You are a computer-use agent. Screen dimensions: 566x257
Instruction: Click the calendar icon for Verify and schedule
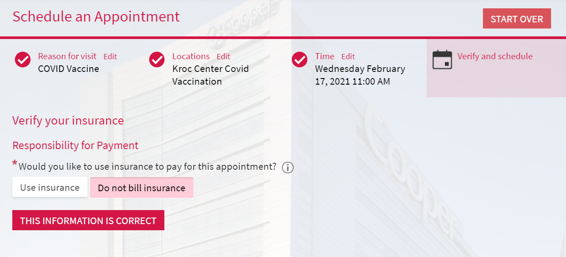[x=442, y=60]
